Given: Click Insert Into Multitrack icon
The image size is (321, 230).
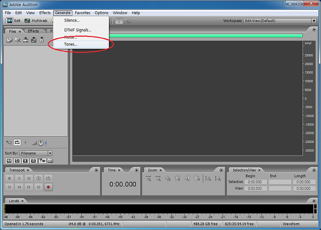Looking at the screenshot, I should [25, 40].
